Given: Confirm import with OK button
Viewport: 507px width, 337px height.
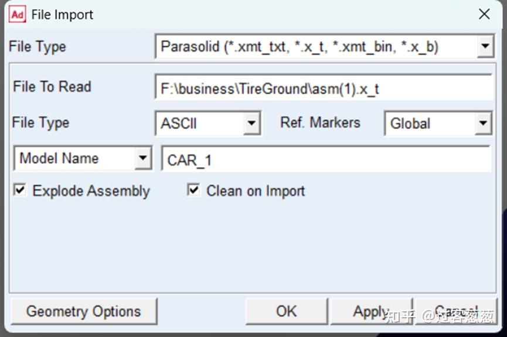Looking at the screenshot, I should (287, 311).
